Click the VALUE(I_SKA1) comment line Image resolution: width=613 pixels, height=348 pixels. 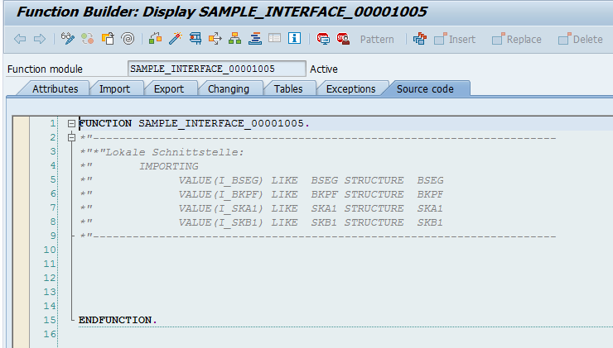[x=262, y=208]
